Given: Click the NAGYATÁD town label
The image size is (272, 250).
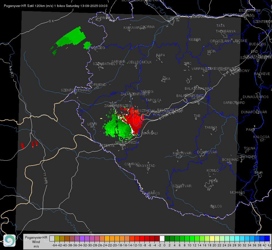Looking at the screenshot, I should [146, 166].
